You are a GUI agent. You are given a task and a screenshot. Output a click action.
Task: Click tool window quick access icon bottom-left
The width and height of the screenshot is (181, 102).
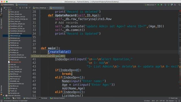(1, 101)
